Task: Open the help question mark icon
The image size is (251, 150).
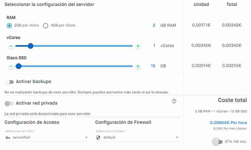Action: [174, 101]
